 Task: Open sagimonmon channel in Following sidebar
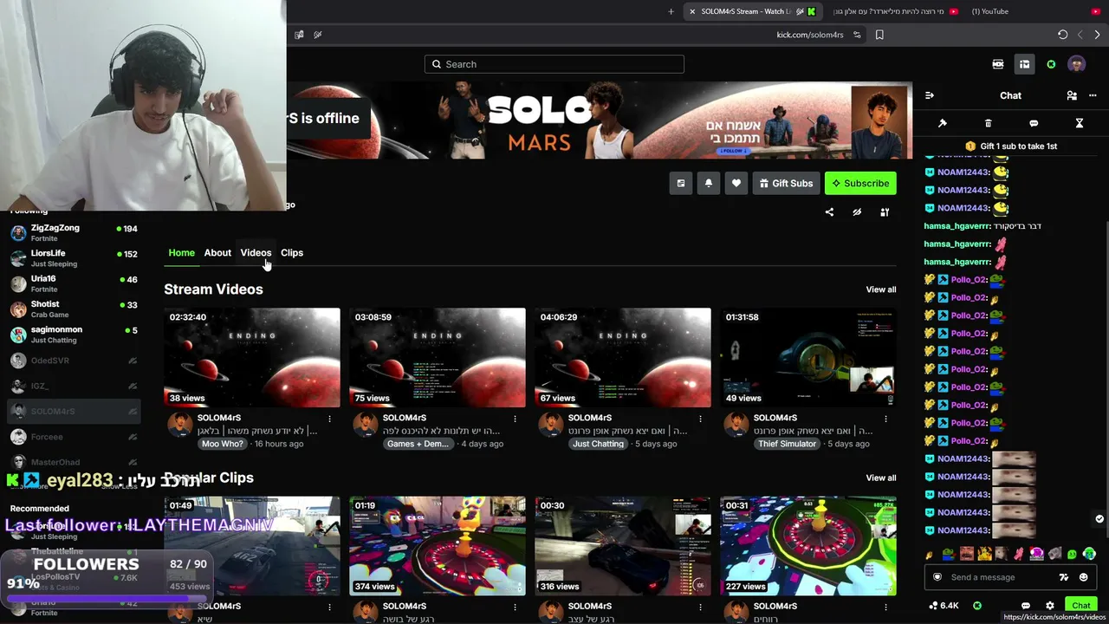(x=74, y=335)
